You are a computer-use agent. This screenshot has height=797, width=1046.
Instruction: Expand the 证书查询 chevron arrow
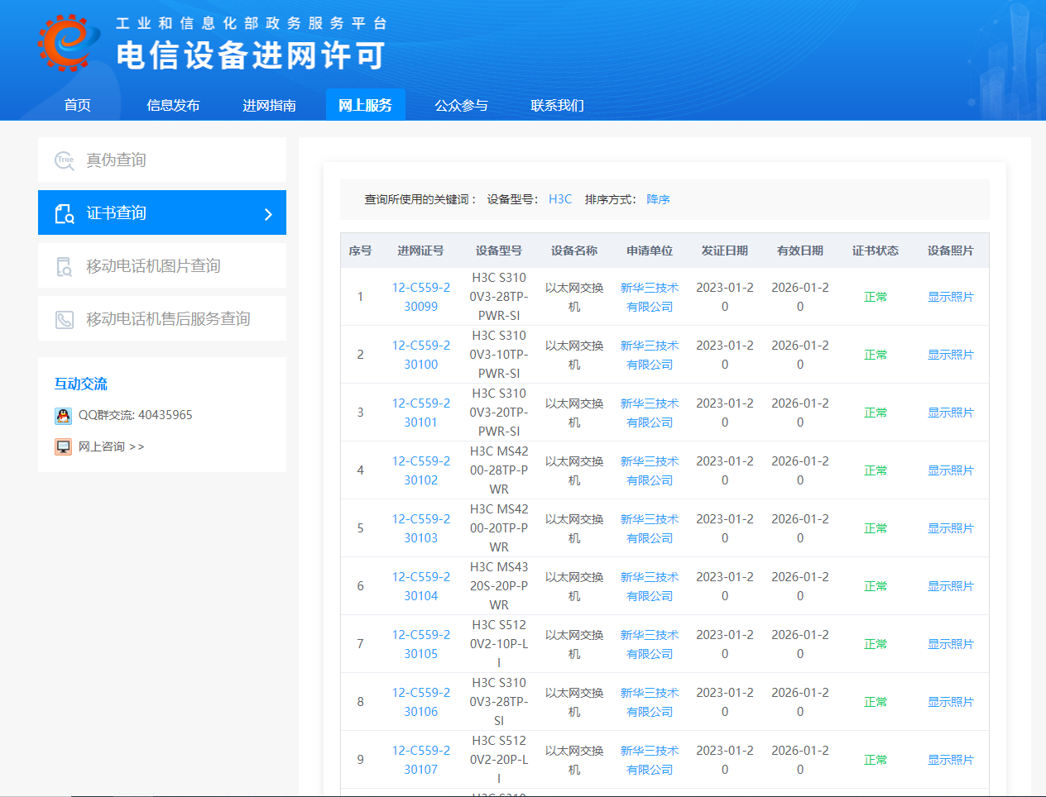click(x=268, y=214)
